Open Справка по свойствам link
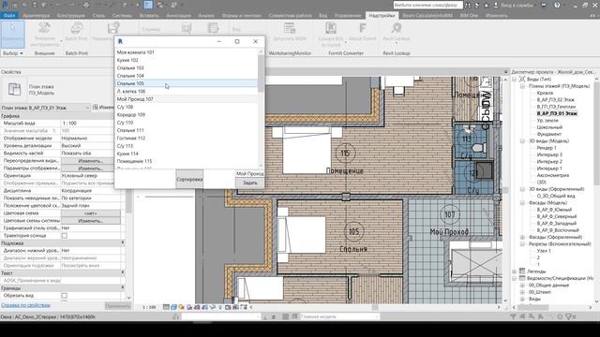The image size is (600, 337). [25, 305]
